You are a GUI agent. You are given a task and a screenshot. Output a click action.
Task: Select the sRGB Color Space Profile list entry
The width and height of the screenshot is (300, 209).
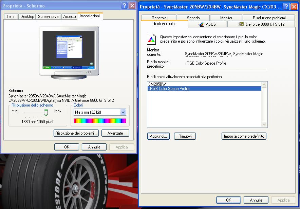[x=204, y=89]
